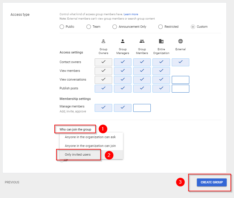This screenshot has width=234, height=198.
Task: Click the Group Members people icon
Action: pyautogui.click(x=142, y=41)
